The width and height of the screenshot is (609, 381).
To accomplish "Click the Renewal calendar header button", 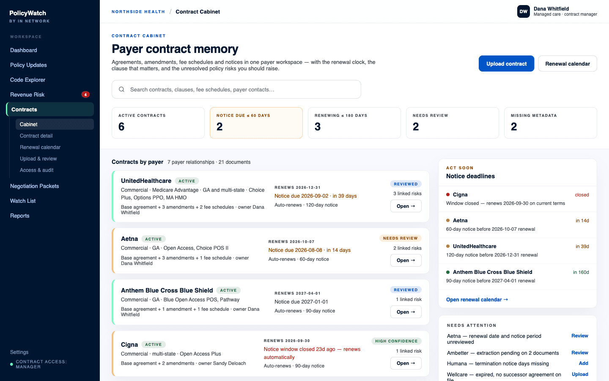I will tap(568, 63).
